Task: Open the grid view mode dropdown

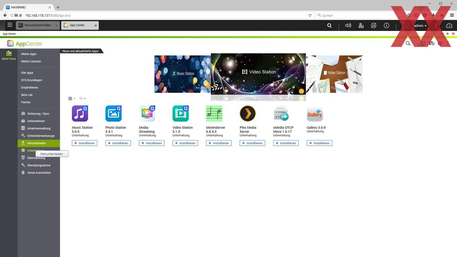Action: click(72, 98)
